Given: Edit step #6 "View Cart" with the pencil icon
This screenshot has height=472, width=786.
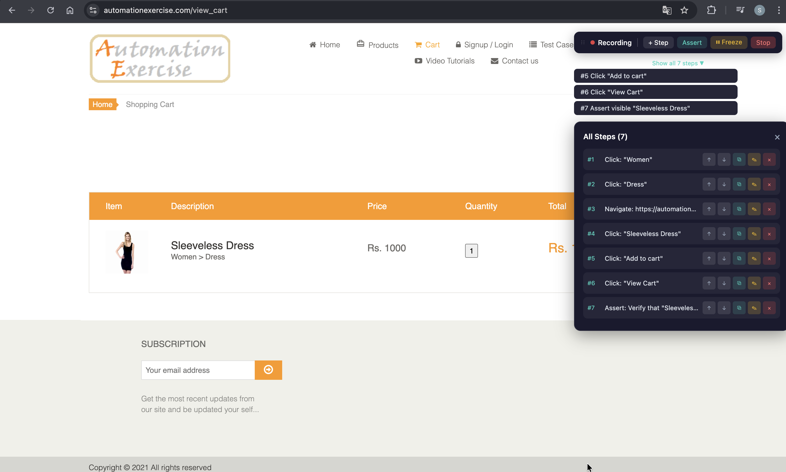Looking at the screenshot, I should [x=754, y=283].
